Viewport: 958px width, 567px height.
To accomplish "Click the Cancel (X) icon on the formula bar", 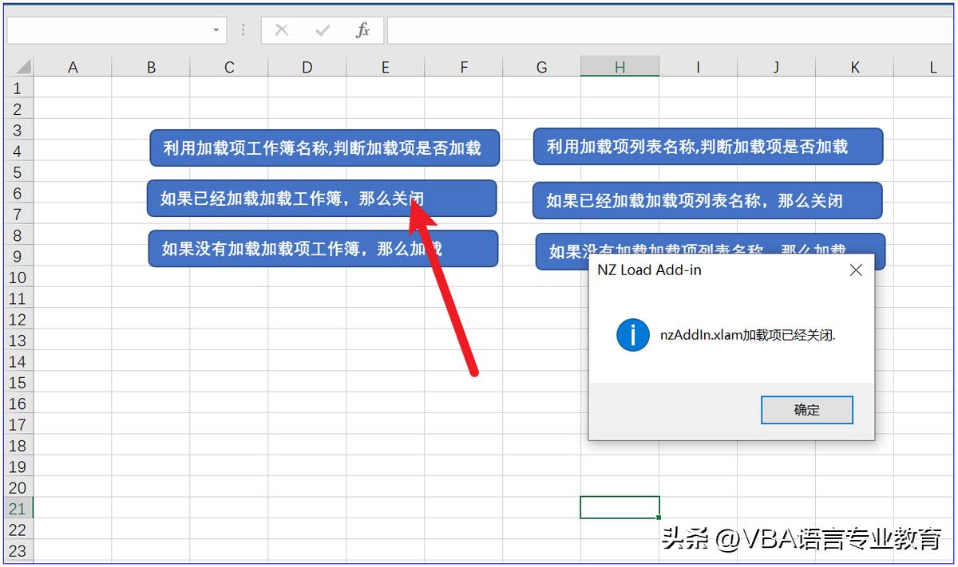I will coord(281,30).
